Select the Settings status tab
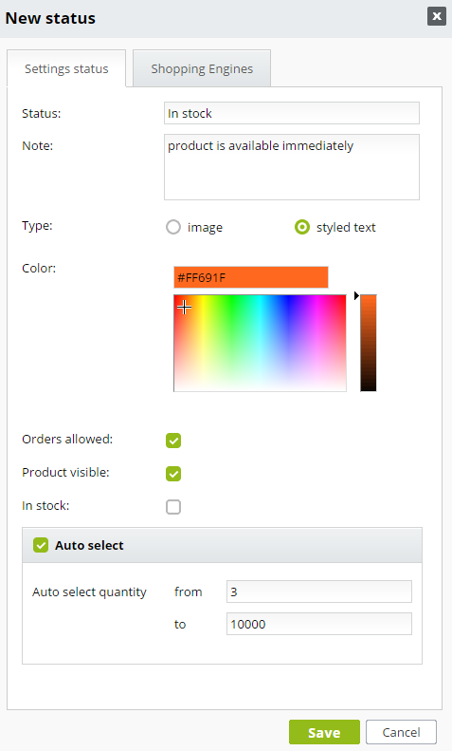This screenshot has width=452, height=751. click(x=66, y=68)
